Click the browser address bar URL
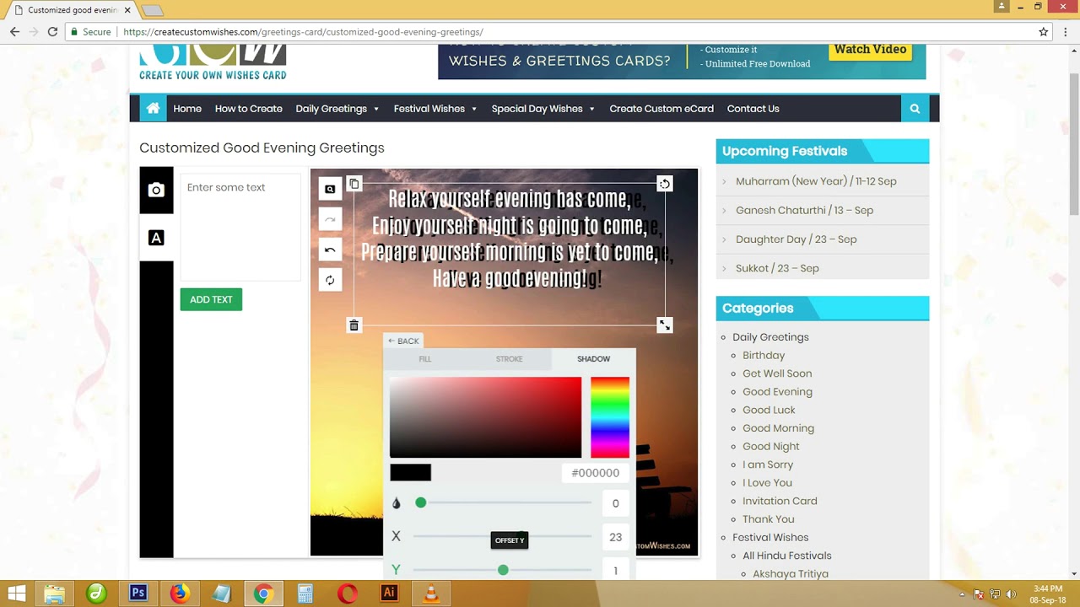This screenshot has width=1080, height=607. [x=303, y=32]
